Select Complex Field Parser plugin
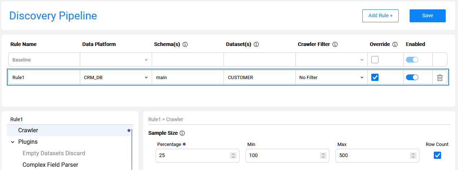 pos(50,165)
